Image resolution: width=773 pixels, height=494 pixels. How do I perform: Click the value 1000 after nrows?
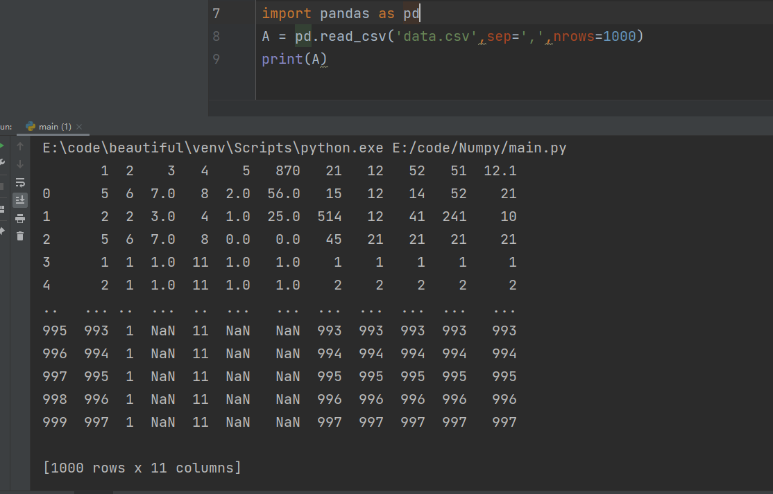point(619,37)
